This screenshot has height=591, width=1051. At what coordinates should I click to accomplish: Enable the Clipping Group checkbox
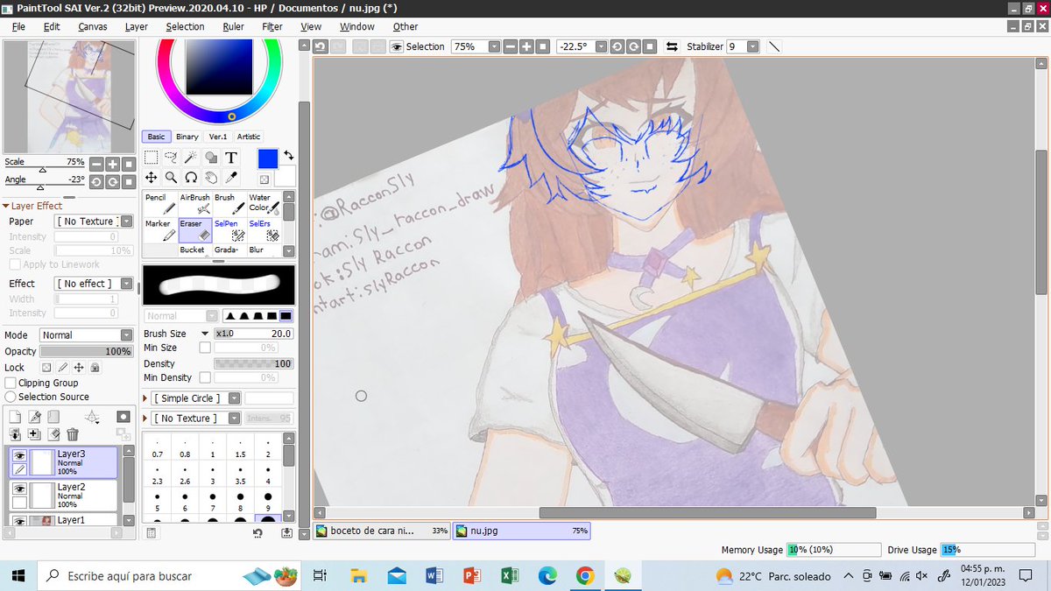pos(11,383)
